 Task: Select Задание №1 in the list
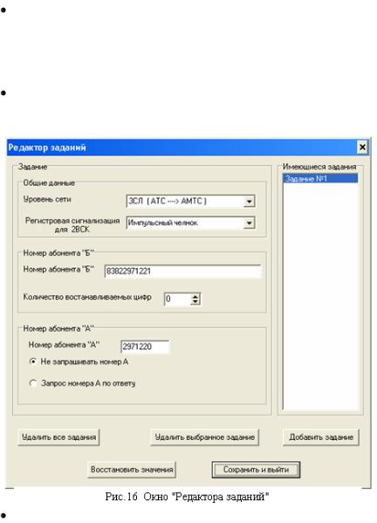coord(320,178)
